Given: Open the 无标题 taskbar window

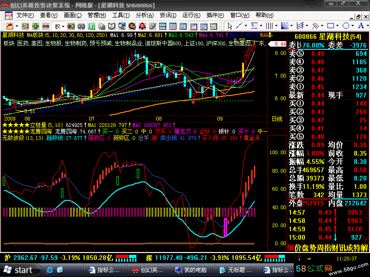Looking at the screenshot, I should (x=236, y=270).
